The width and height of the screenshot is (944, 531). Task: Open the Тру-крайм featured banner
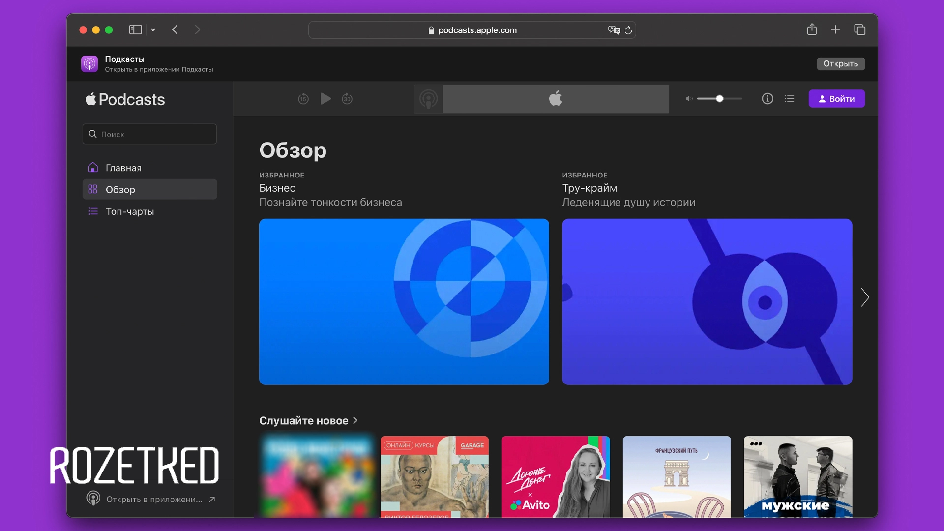point(707,302)
